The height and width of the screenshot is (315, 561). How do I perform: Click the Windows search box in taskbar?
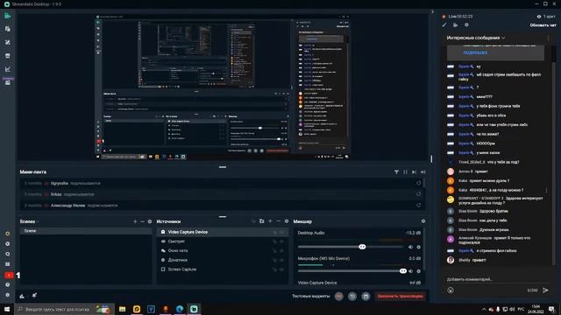tap(65, 309)
